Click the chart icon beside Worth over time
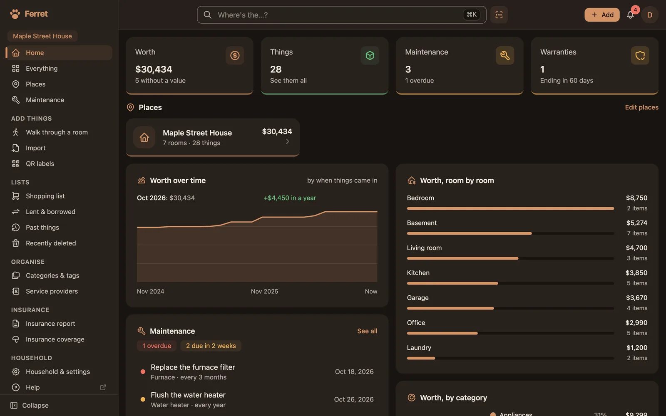This screenshot has width=666, height=416. click(142, 181)
